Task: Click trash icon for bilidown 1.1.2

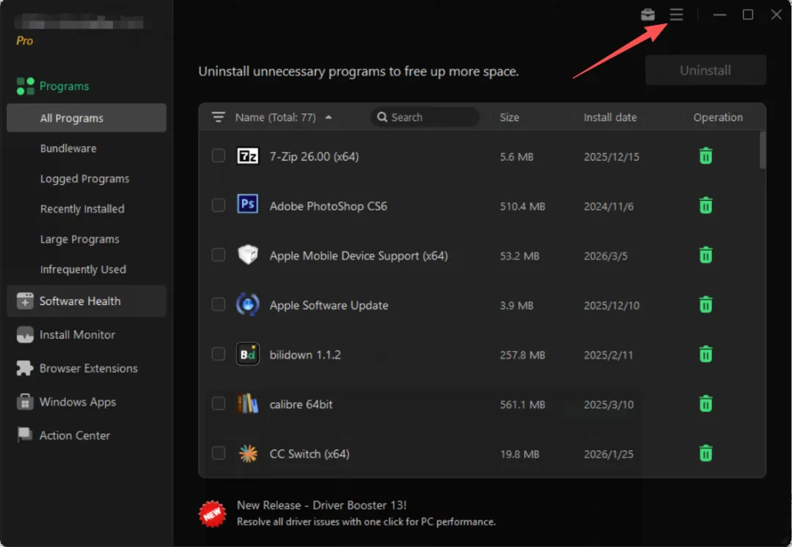Action: (705, 354)
